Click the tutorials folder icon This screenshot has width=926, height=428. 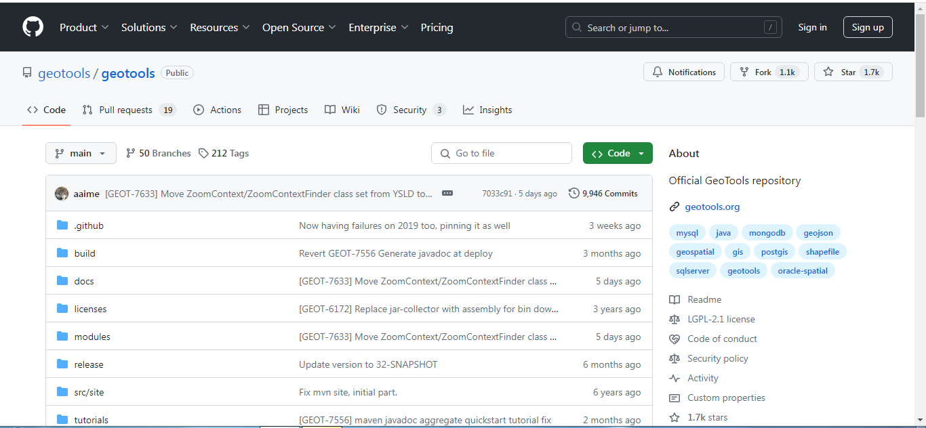[62, 420]
